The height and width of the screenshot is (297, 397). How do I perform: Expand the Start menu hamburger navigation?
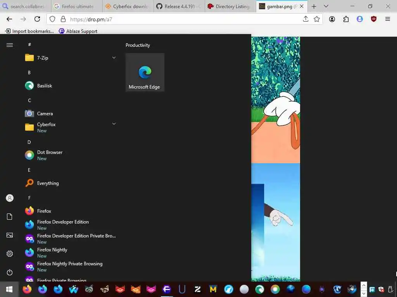click(10, 45)
